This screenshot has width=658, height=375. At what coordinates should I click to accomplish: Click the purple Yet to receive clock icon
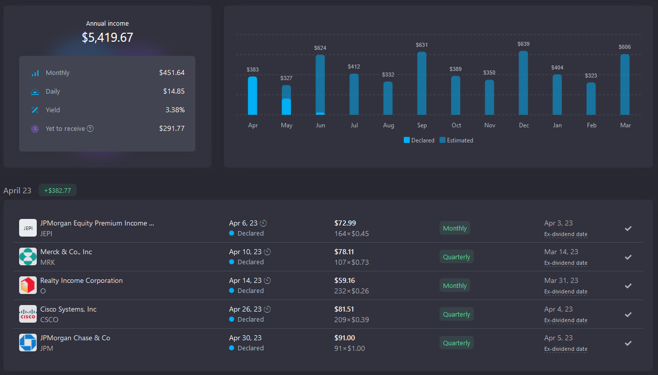pyautogui.click(x=35, y=128)
